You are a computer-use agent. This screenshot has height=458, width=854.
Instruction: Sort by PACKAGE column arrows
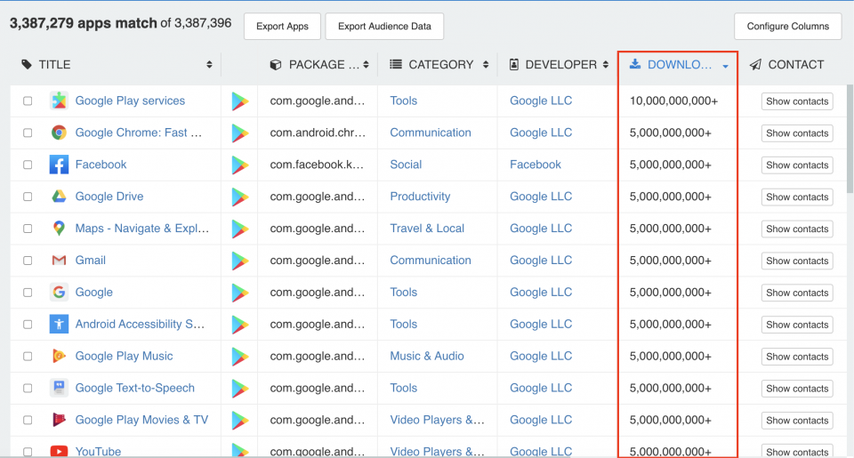pyautogui.click(x=366, y=65)
